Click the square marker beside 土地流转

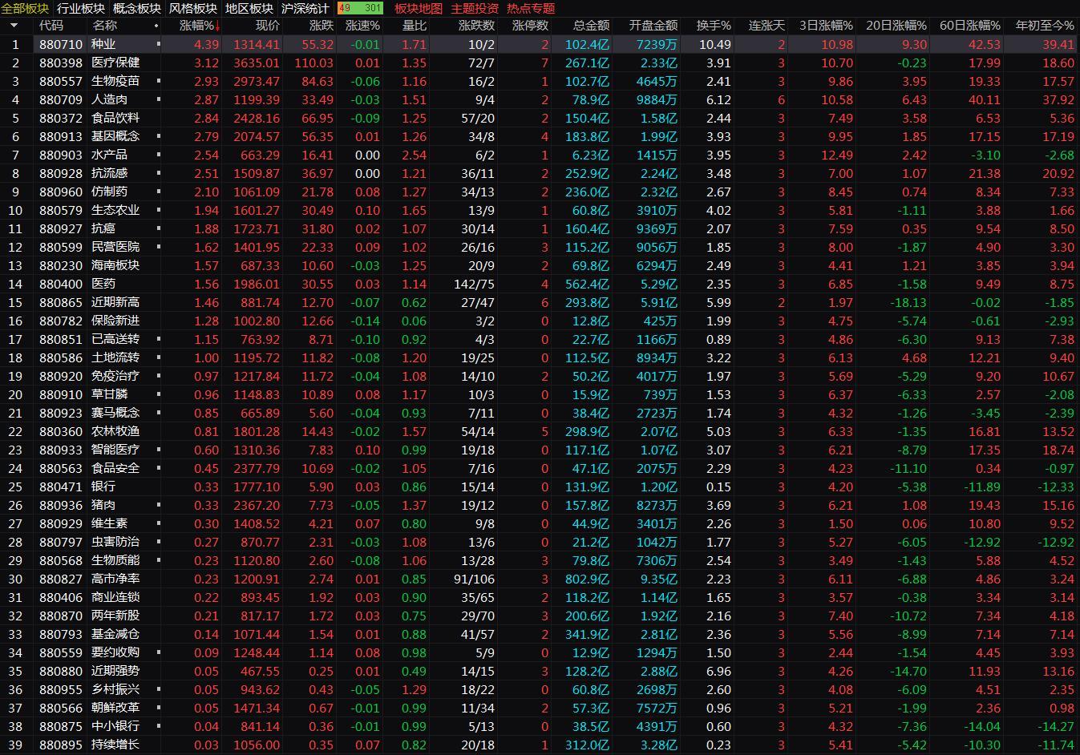pyautogui.click(x=158, y=357)
